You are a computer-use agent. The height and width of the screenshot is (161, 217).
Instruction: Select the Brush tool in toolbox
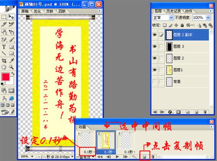coord(12,39)
